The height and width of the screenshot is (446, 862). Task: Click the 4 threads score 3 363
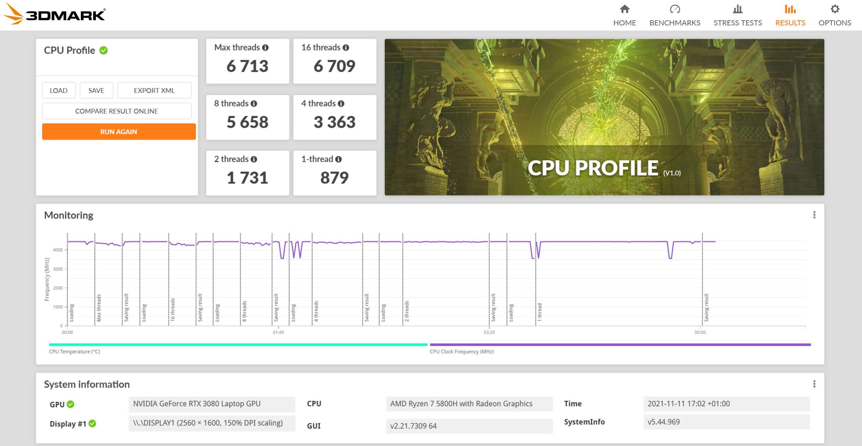pos(334,122)
